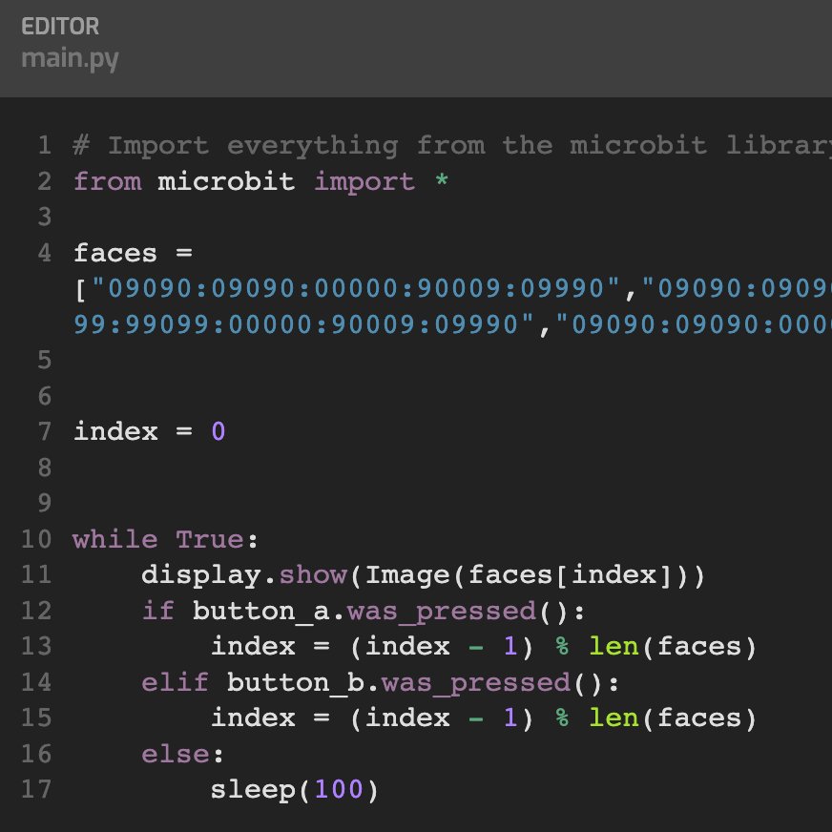Viewport: 832px width, 832px height.
Task: Click the EDITOR panel heading
Action: pos(60,27)
